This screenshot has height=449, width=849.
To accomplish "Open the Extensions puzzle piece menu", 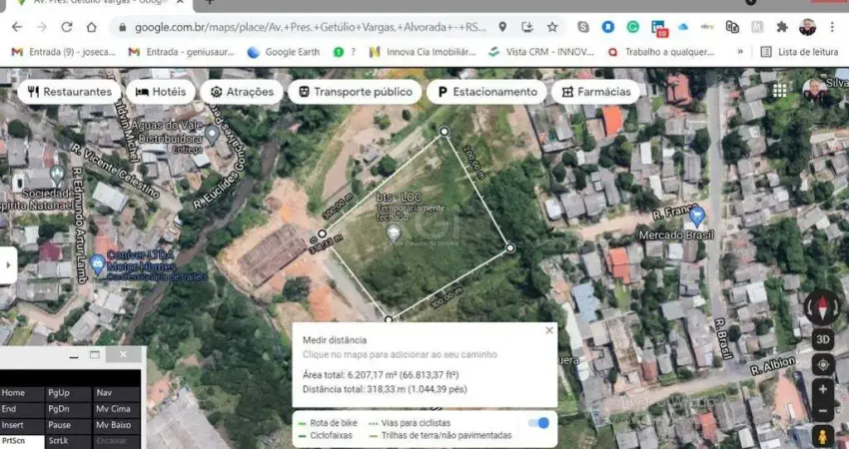I will (782, 27).
